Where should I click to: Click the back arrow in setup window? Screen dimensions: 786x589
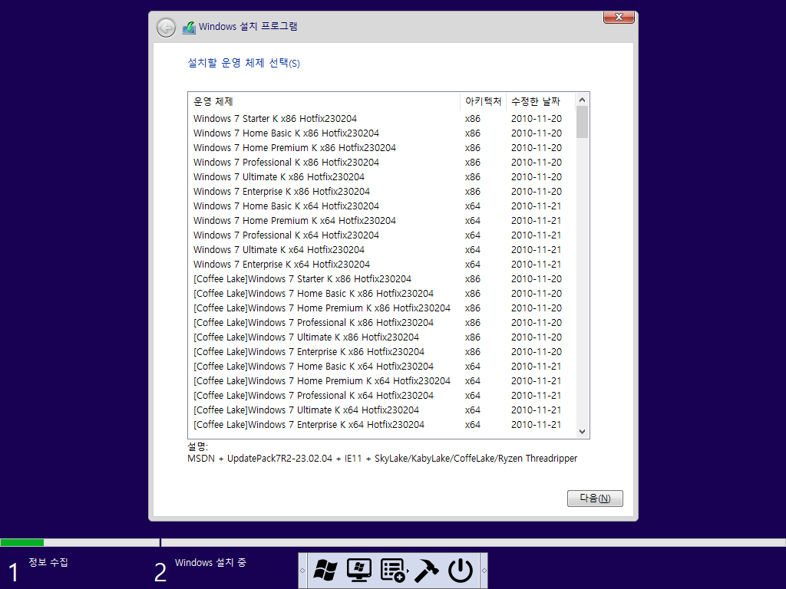point(166,28)
